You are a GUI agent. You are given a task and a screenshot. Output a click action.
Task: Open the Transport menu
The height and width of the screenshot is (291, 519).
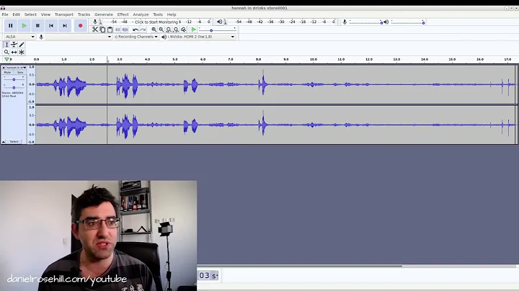[64, 14]
